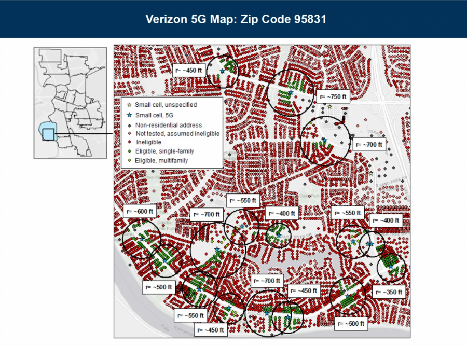Click the Not tested, assumed ineligible legend marker
This screenshot has width=467, height=346.
coord(129,133)
